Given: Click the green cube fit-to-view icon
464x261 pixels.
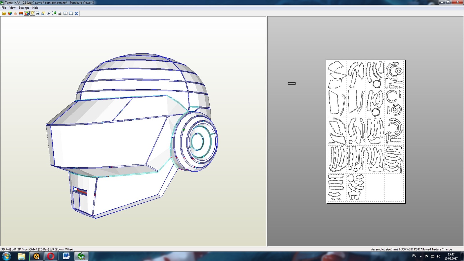Looking at the screenshot, I should point(54,13).
